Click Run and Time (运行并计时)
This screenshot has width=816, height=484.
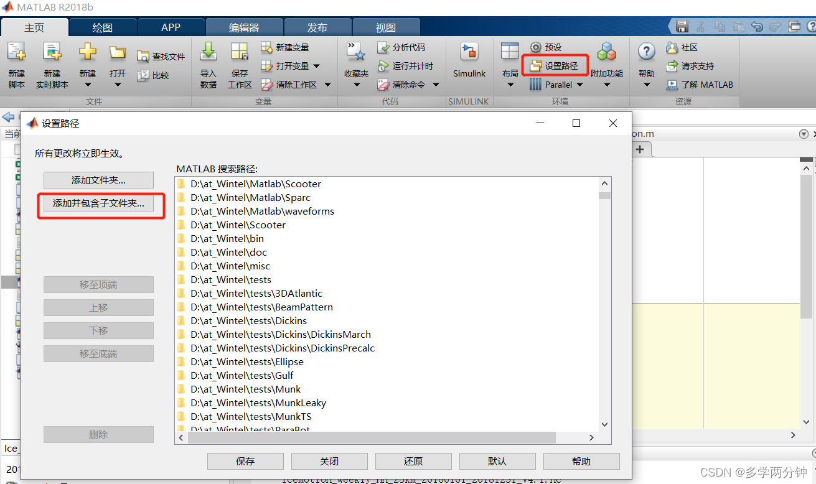click(405, 66)
